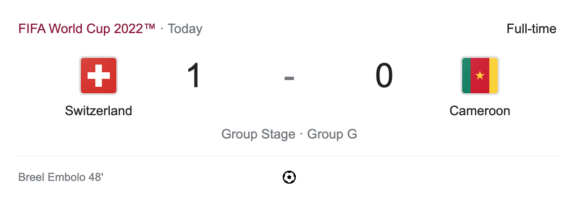The image size is (579, 201).
Task: Click the yellow stripe of Cameroon flag
Action: 493,76
